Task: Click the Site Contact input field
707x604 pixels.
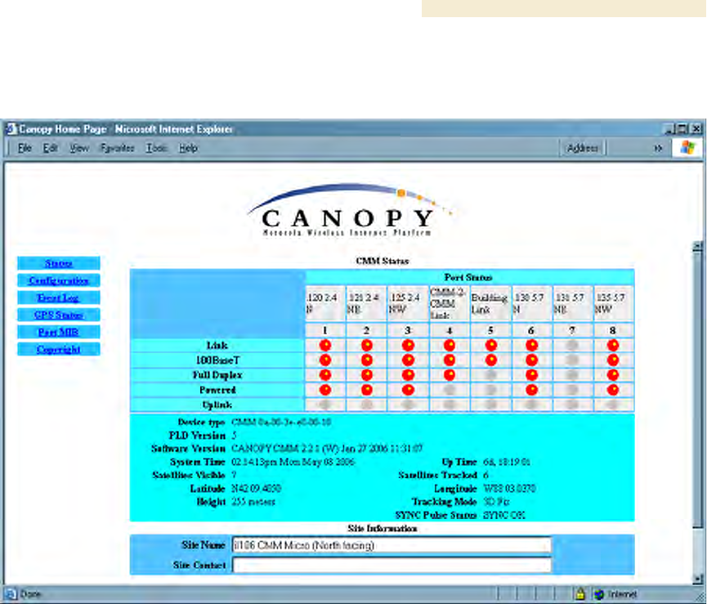Action: point(392,565)
